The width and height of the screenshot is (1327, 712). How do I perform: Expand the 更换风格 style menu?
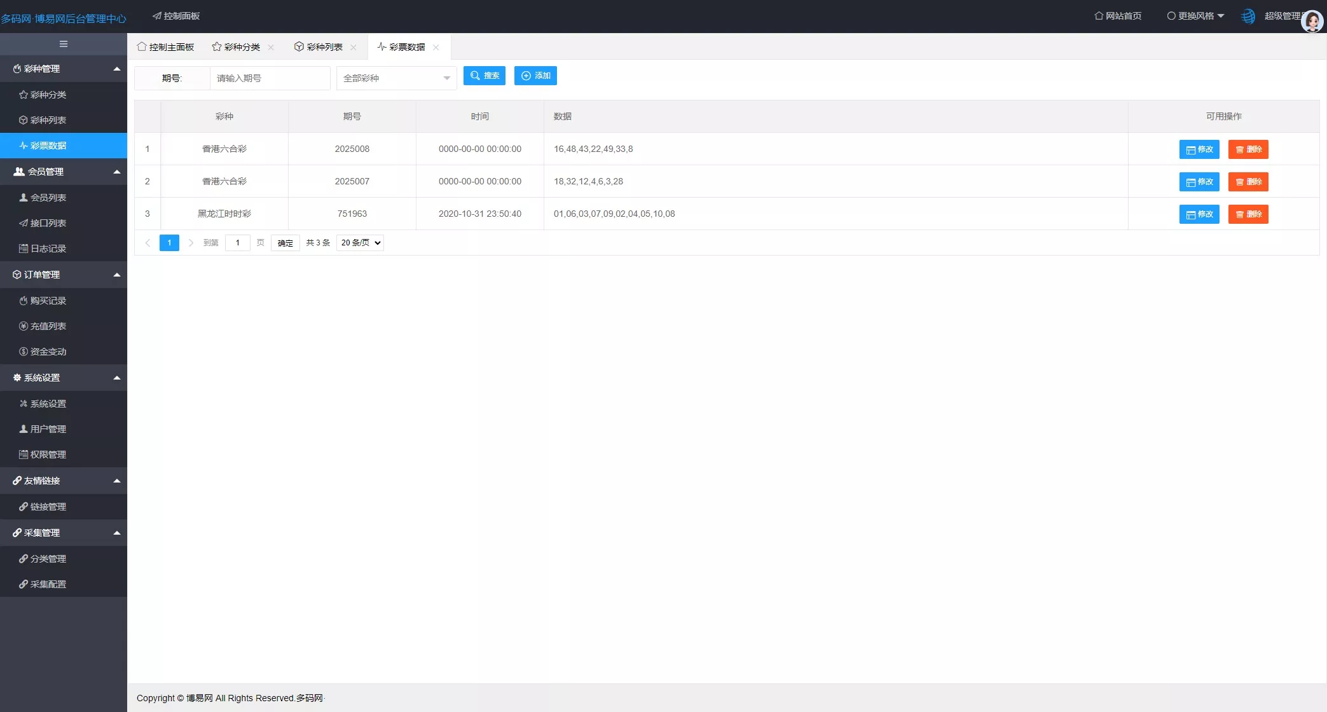(x=1195, y=15)
